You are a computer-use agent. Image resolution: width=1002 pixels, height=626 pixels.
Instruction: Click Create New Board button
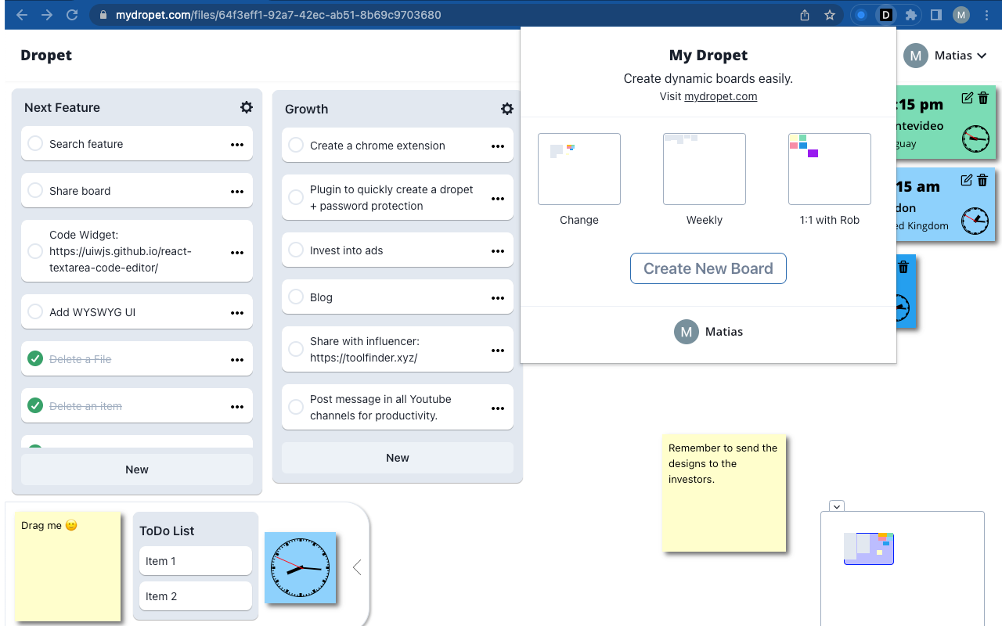708,268
